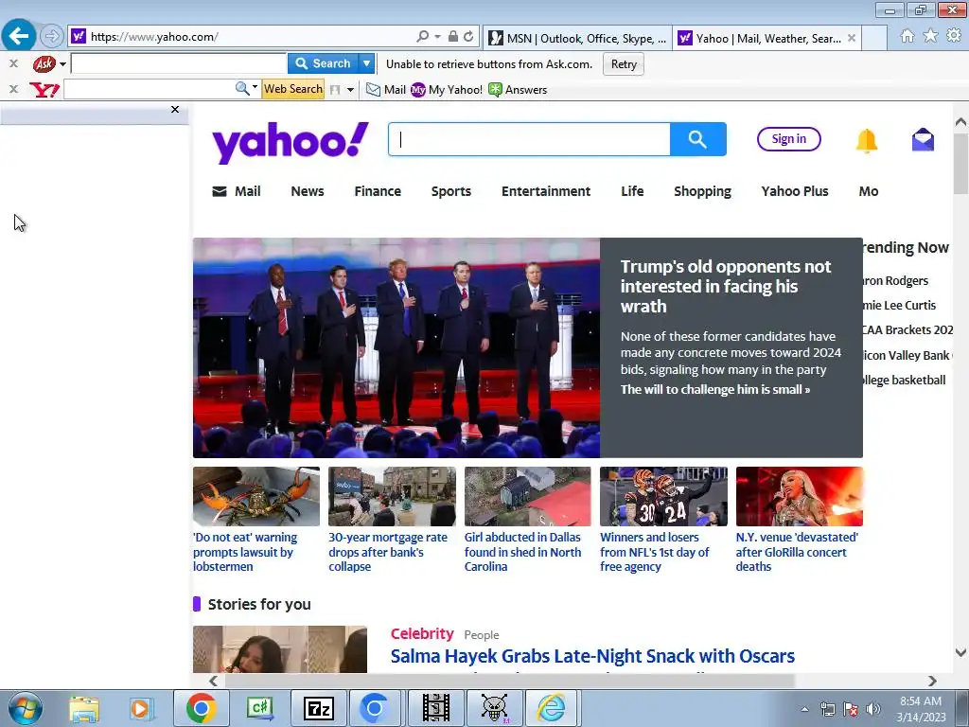Viewport: 969px width, 727px height.
Task: Open the browser Home icon
Action: click(907, 36)
